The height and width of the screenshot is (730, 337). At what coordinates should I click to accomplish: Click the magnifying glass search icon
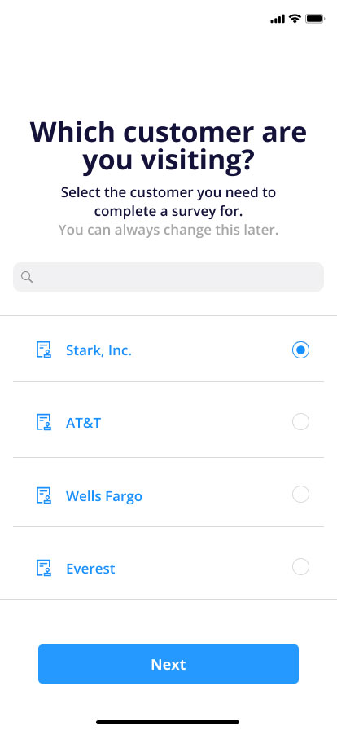(27, 278)
